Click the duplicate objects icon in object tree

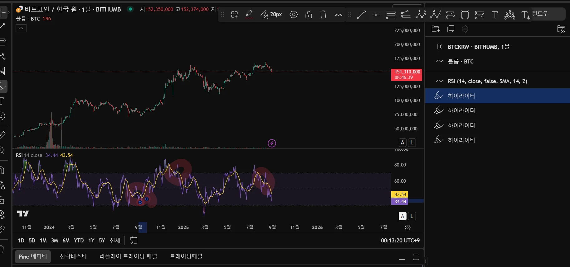(451, 29)
